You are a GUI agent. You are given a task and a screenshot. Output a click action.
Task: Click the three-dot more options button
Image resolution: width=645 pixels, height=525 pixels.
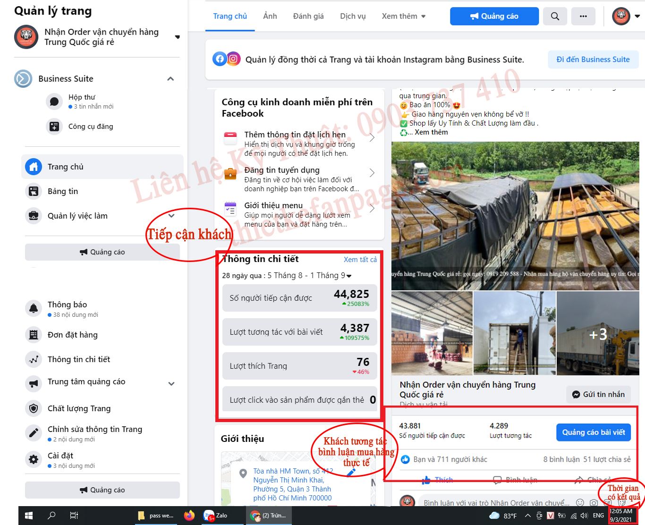click(x=584, y=16)
